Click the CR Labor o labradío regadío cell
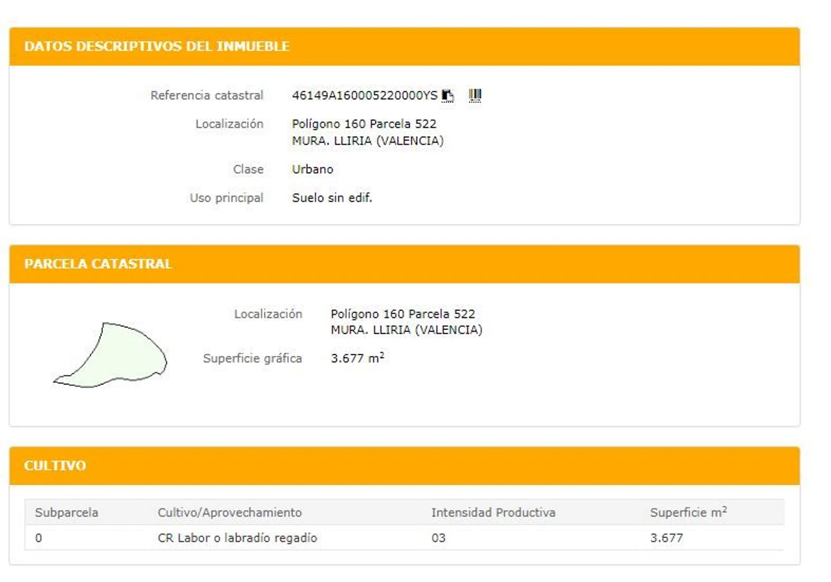The image size is (831, 582). (x=237, y=538)
